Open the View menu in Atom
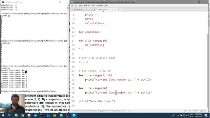The width and height of the screenshot is (210, 118). [80, 6]
